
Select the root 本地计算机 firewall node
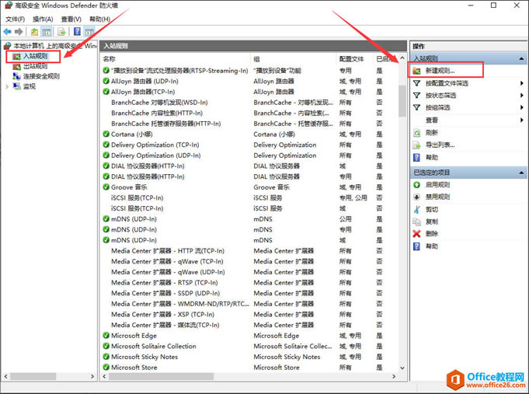point(54,46)
